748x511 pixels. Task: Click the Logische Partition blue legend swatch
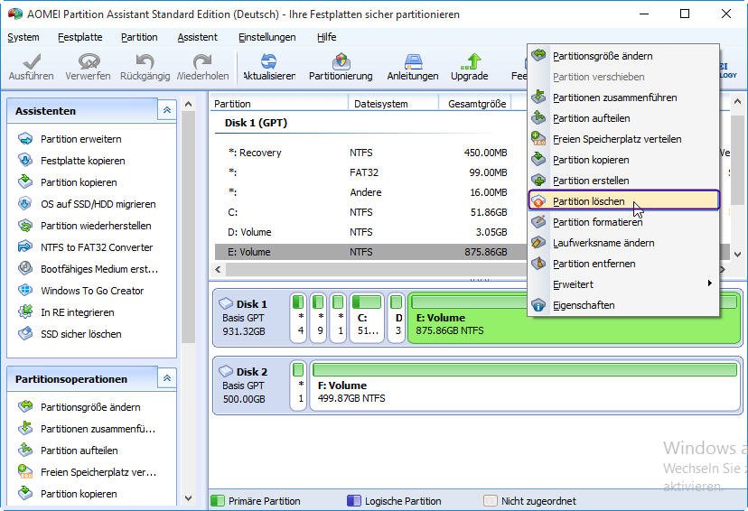pyautogui.click(x=354, y=500)
